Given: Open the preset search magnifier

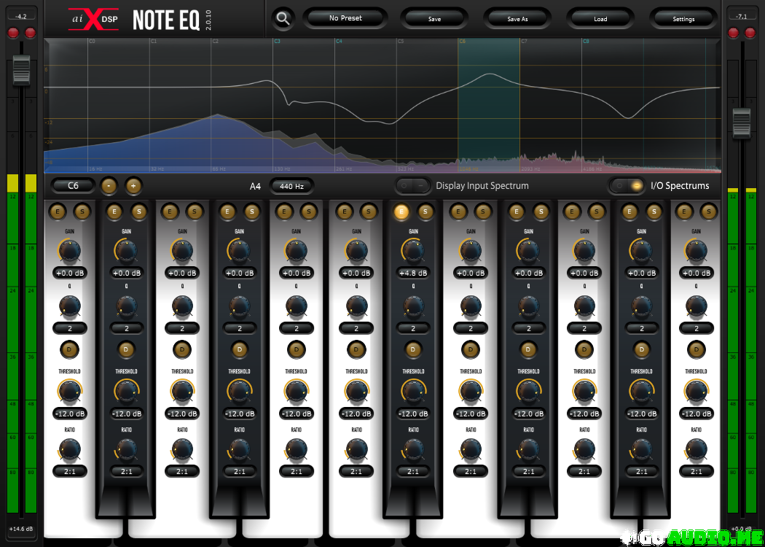Looking at the screenshot, I should [283, 18].
